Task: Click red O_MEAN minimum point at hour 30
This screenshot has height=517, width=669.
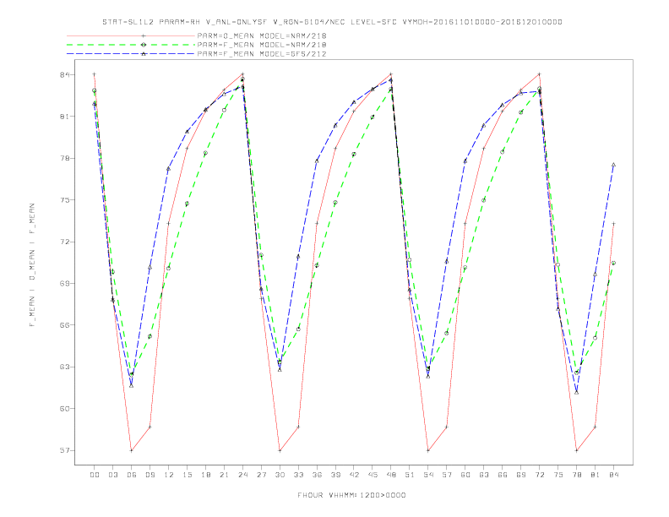Action: pos(280,450)
